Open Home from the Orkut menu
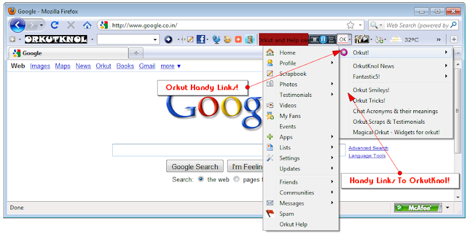The height and width of the screenshot is (234, 467). (301, 53)
